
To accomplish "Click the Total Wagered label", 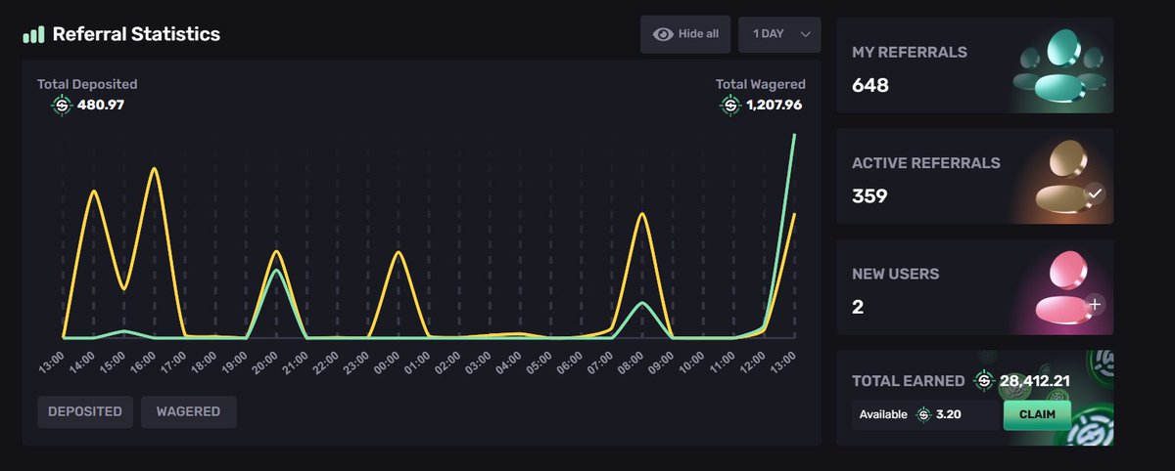I will [x=761, y=85].
